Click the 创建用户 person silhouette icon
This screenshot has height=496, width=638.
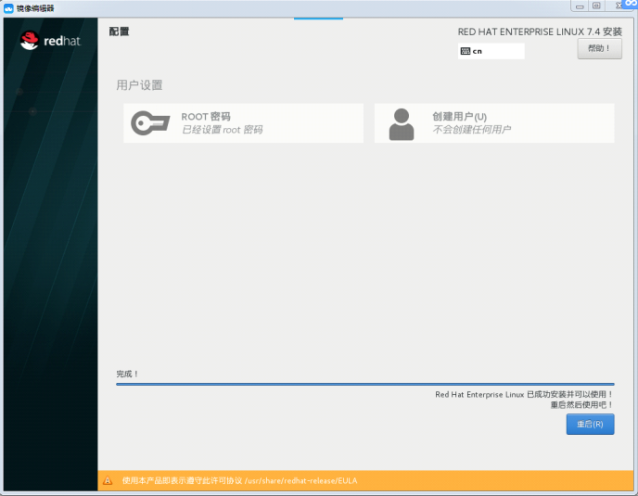click(x=401, y=123)
